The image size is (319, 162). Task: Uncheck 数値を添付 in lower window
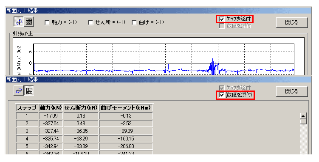[x=222, y=95]
